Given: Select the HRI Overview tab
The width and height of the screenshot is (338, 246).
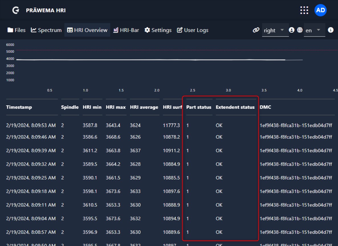Looking at the screenshot, I should click(x=87, y=30).
